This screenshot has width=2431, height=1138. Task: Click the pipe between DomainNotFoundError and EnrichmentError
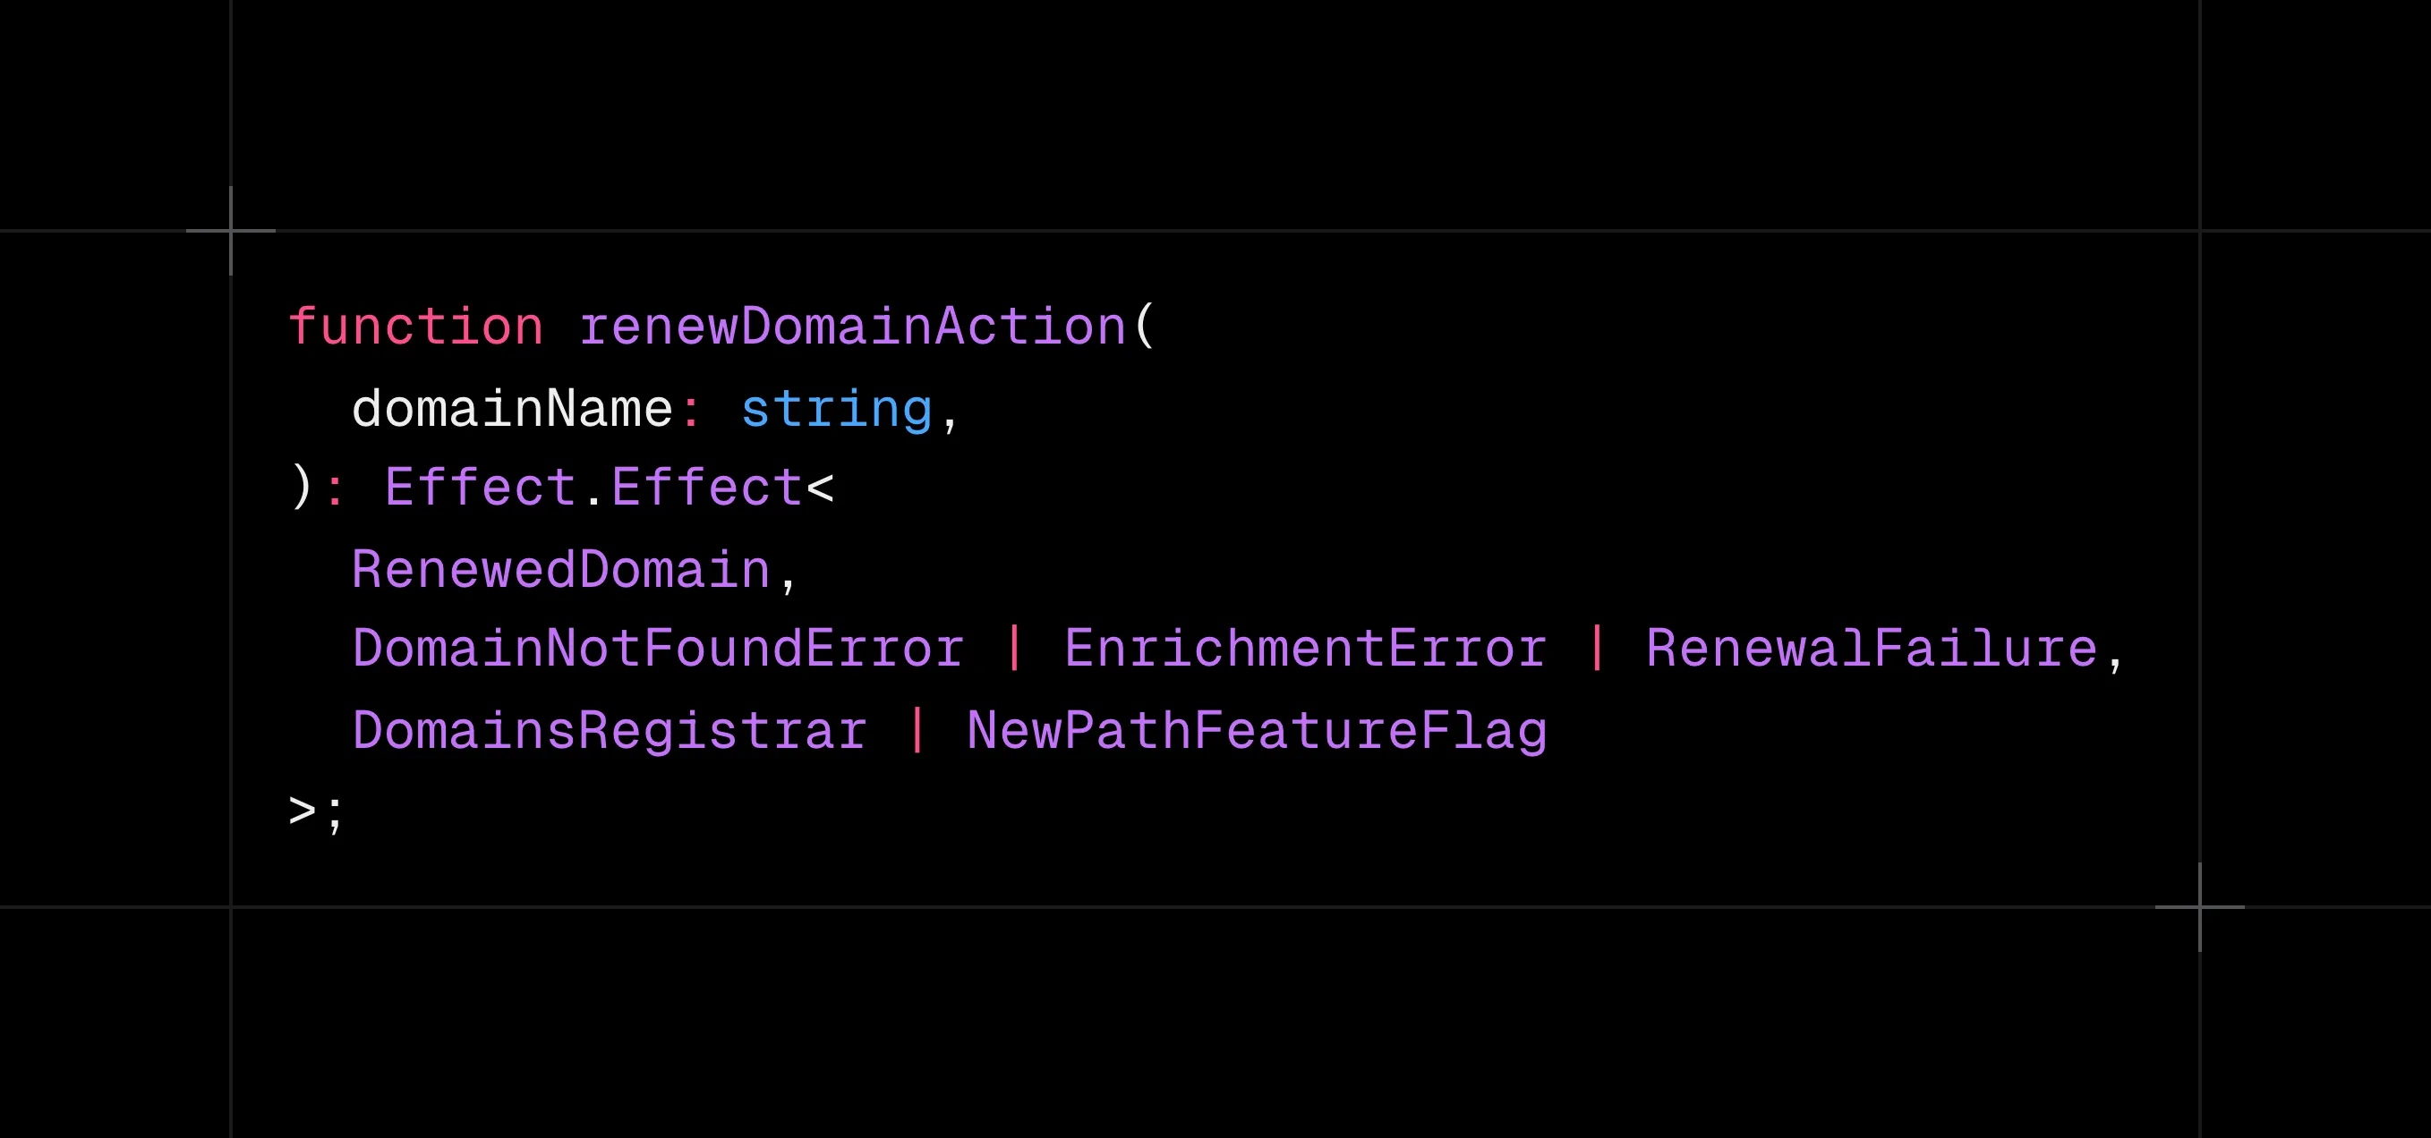click(1015, 650)
